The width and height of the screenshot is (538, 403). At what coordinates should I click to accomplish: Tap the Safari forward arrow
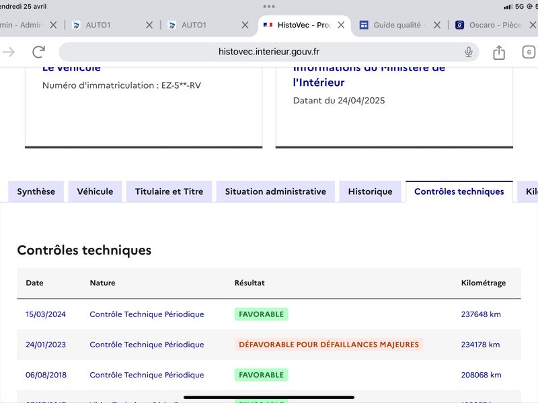point(9,52)
